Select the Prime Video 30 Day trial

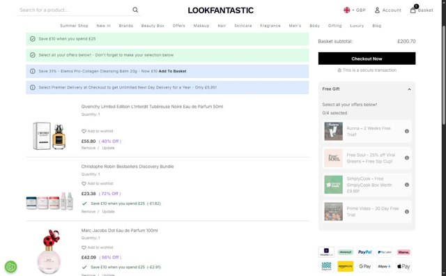pyautogui.click(x=367, y=212)
